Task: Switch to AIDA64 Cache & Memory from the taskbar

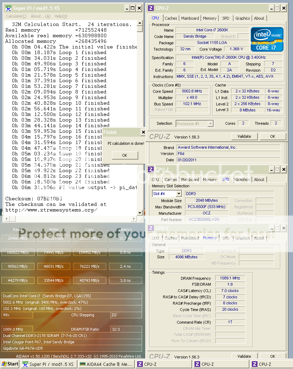Action: click(106, 364)
